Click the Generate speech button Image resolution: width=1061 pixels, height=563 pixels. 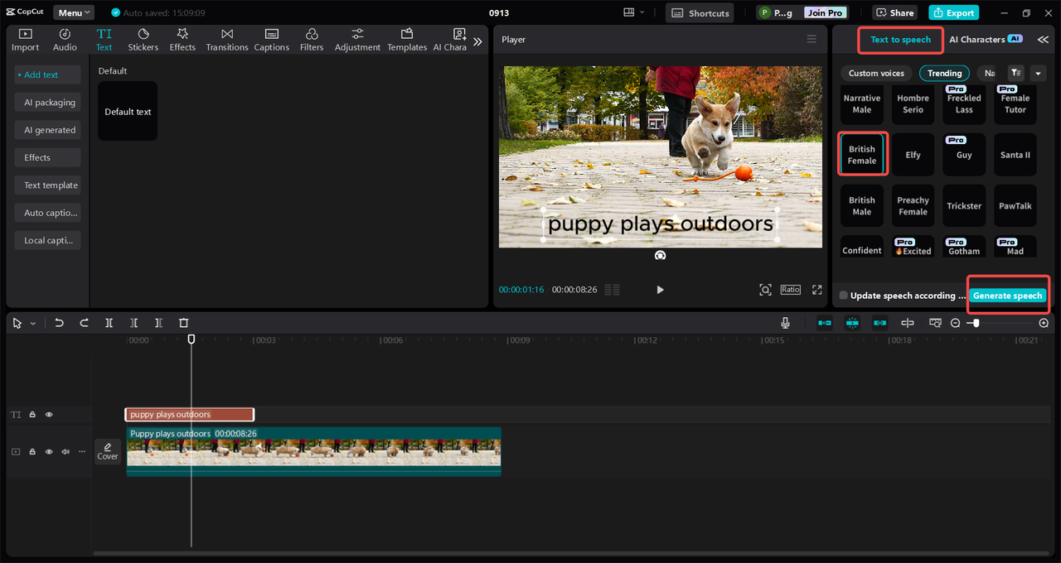click(x=1007, y=296)
